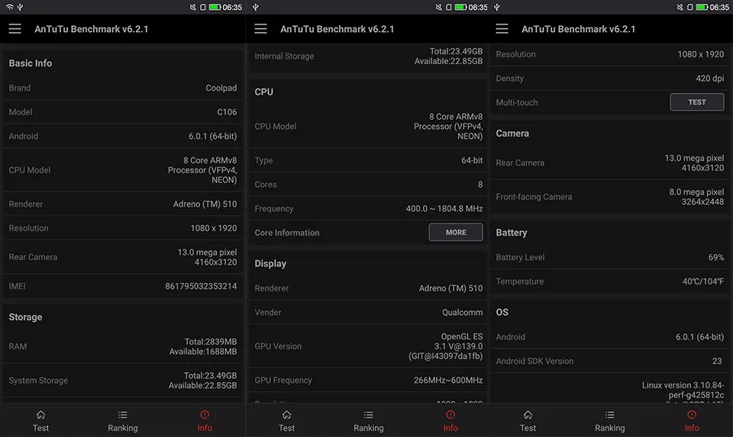Screen dimensions: 733x437
Task: Tap muted bell icon in middle status bar
Action: click(438, 7)
